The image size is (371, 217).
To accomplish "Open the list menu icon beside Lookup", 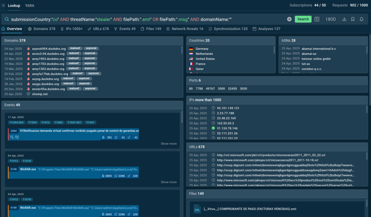I will click(x=3, y=5).
